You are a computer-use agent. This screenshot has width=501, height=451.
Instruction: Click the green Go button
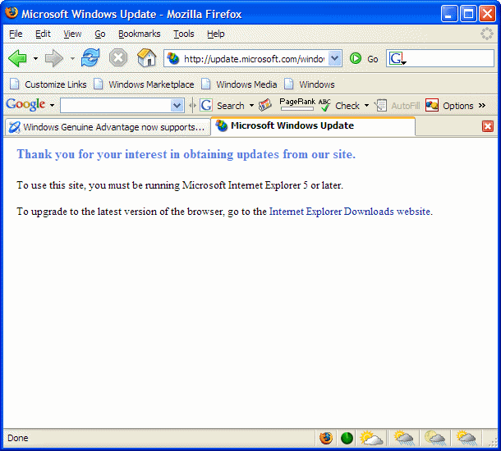pos(364,59)
